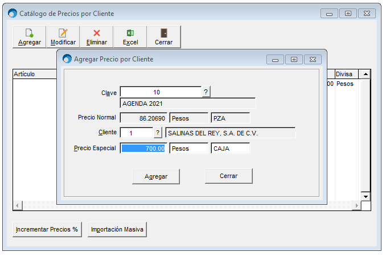386x256 pixels.
Task: Click the Incrementar Precios % button
Action: 47,229
